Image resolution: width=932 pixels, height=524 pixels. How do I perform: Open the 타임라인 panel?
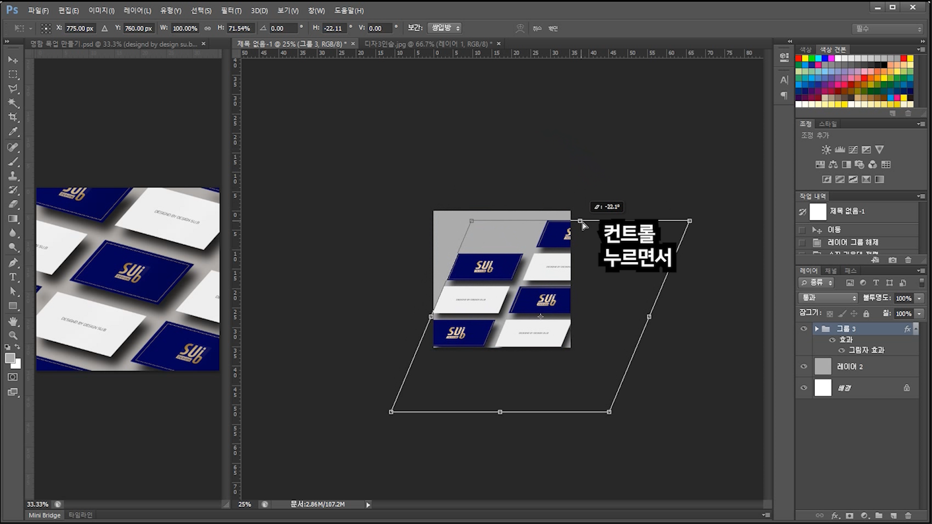[x=81, y=515]
